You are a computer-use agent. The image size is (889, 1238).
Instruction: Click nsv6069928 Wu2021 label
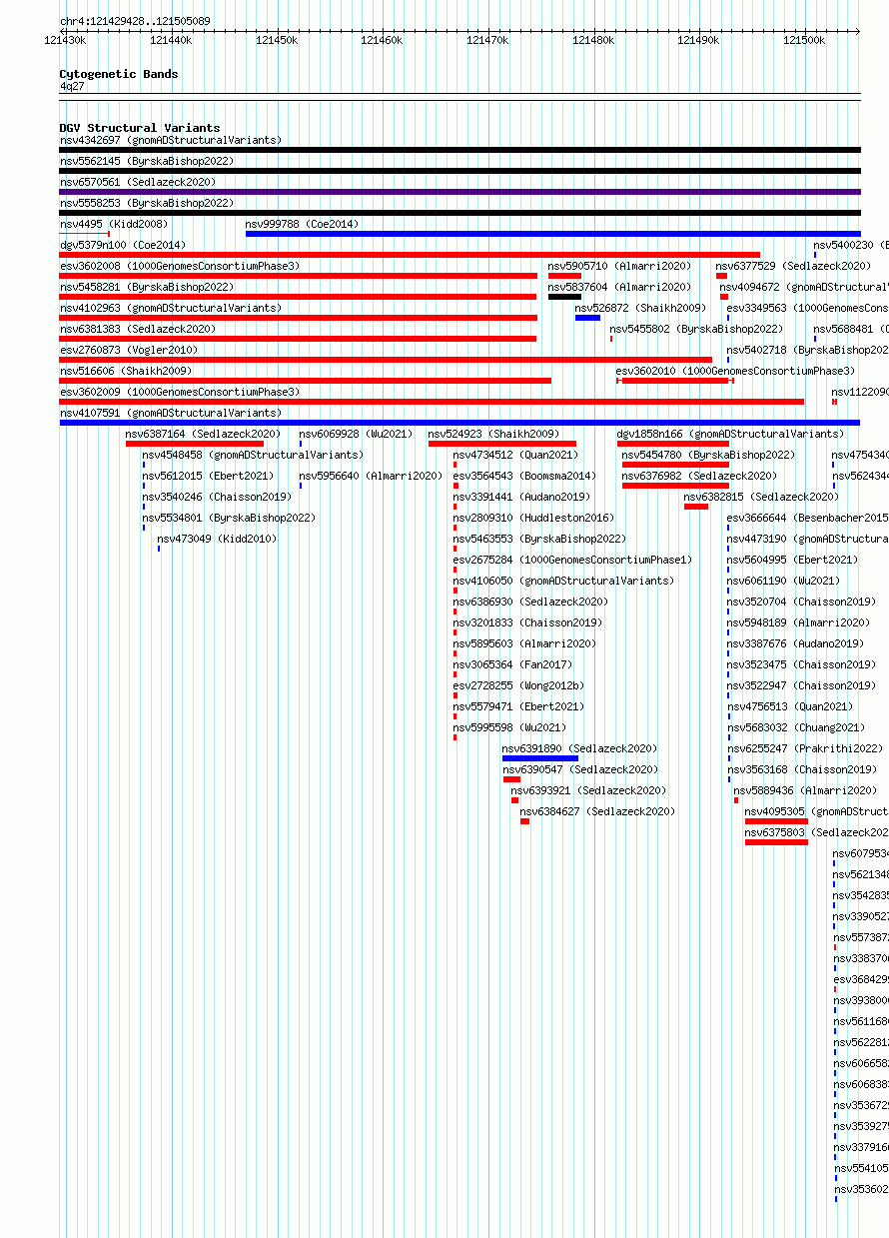click(x=356, y=434)
